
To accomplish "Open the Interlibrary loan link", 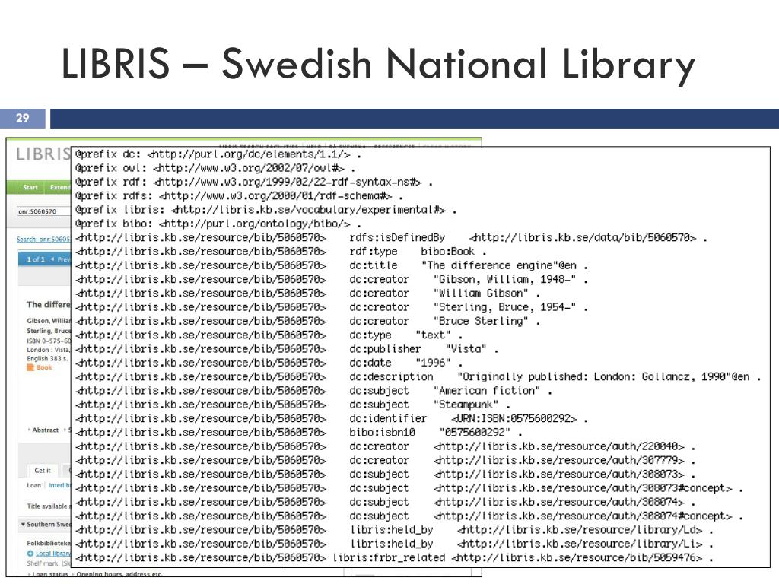I will (59, 485).
